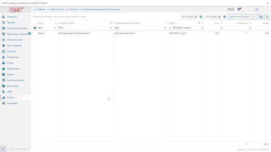Screen dimensions: 271x152
Task: Reset filters with the blue X icon
Action: pos(35,28)
